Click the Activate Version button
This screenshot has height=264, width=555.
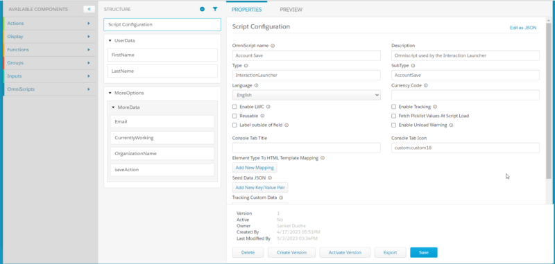coord(345,252)
